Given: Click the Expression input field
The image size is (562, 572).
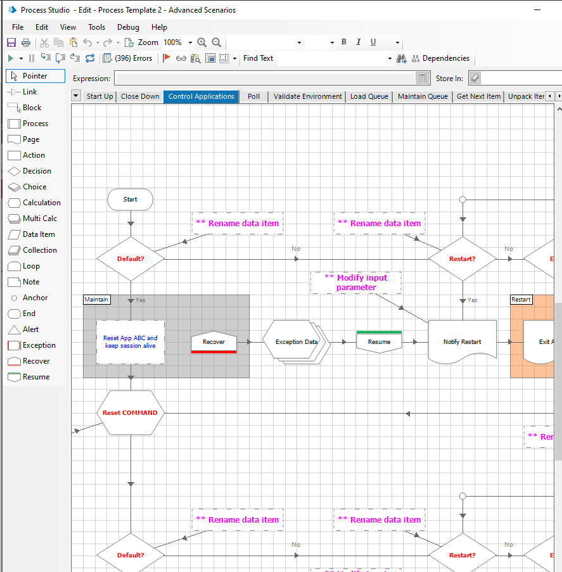Looking at the screenshot, I should tap(264, 79).
